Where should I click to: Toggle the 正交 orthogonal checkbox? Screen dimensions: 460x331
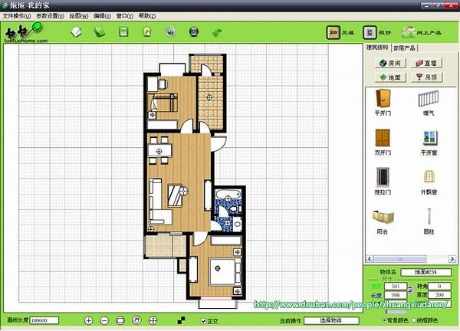pos(203,320)
